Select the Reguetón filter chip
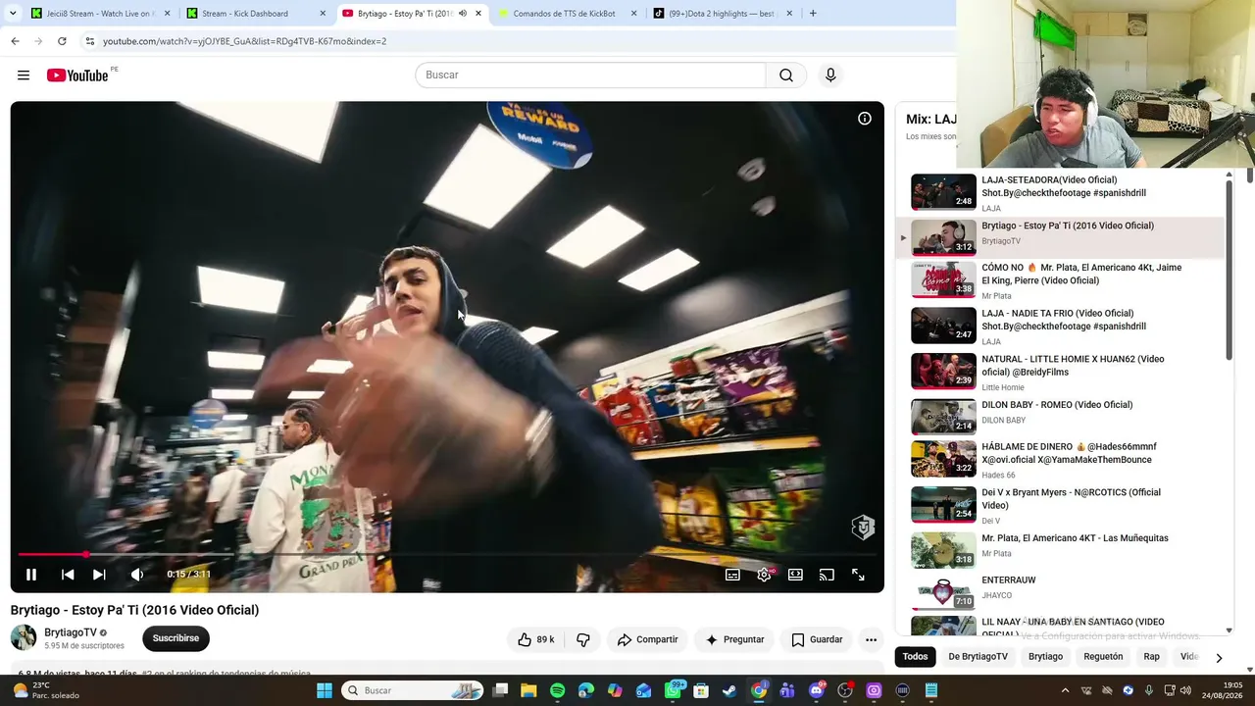 point(1103,657)
